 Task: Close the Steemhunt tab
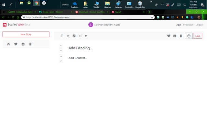108,12
